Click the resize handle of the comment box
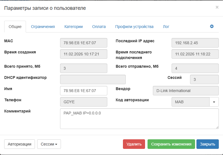223x155 pixels. tap(217, 127)
